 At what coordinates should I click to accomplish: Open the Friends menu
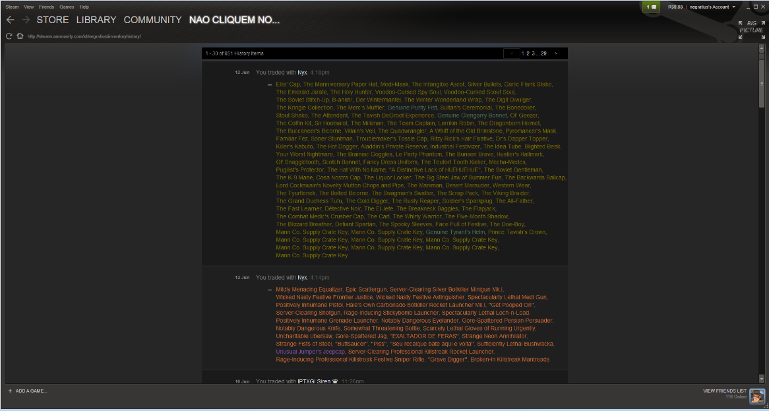click(47, 7)
